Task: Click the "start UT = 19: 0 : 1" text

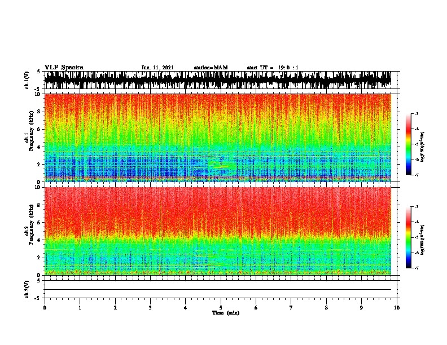Action: point(273,68)
